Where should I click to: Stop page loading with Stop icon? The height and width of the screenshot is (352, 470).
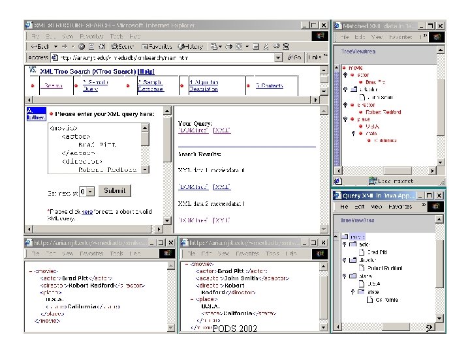82,46
